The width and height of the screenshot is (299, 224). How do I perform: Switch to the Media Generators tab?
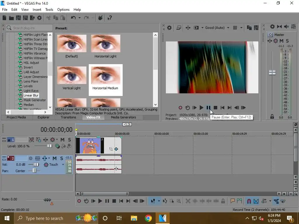[x=124, y=117]
